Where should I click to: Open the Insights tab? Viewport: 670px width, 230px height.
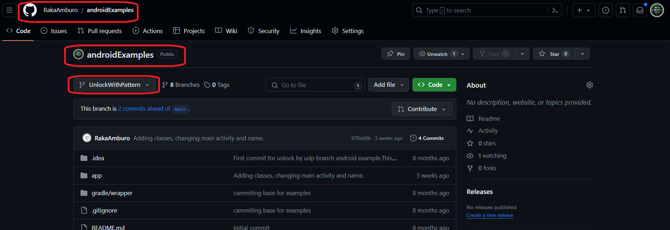tap(306, 31)
